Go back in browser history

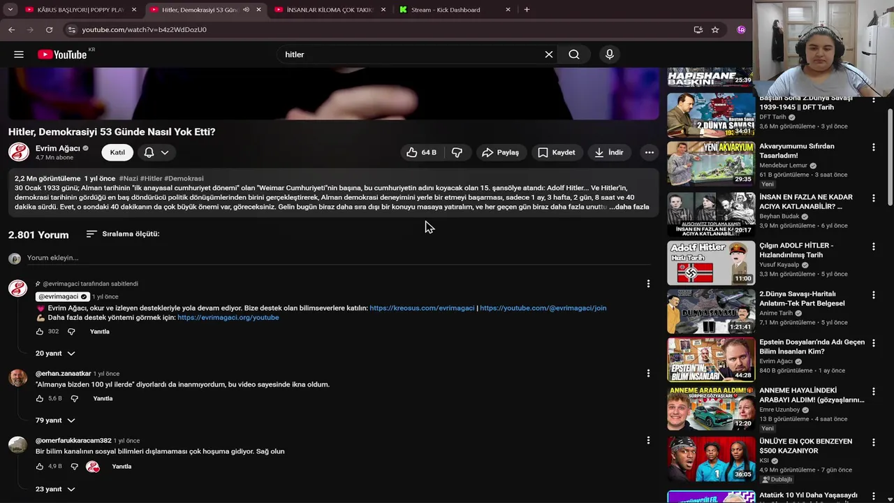(x=12, y=29)
